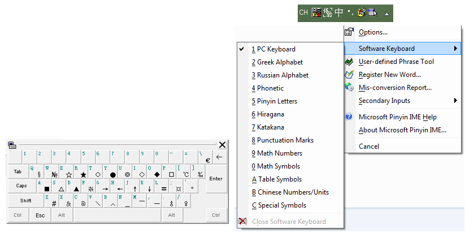
Task: Toggle the Shift key on soft keyboard
Action: click(26, 201)
